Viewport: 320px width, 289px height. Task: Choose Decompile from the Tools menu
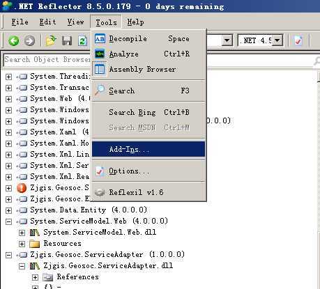point(148,38)
